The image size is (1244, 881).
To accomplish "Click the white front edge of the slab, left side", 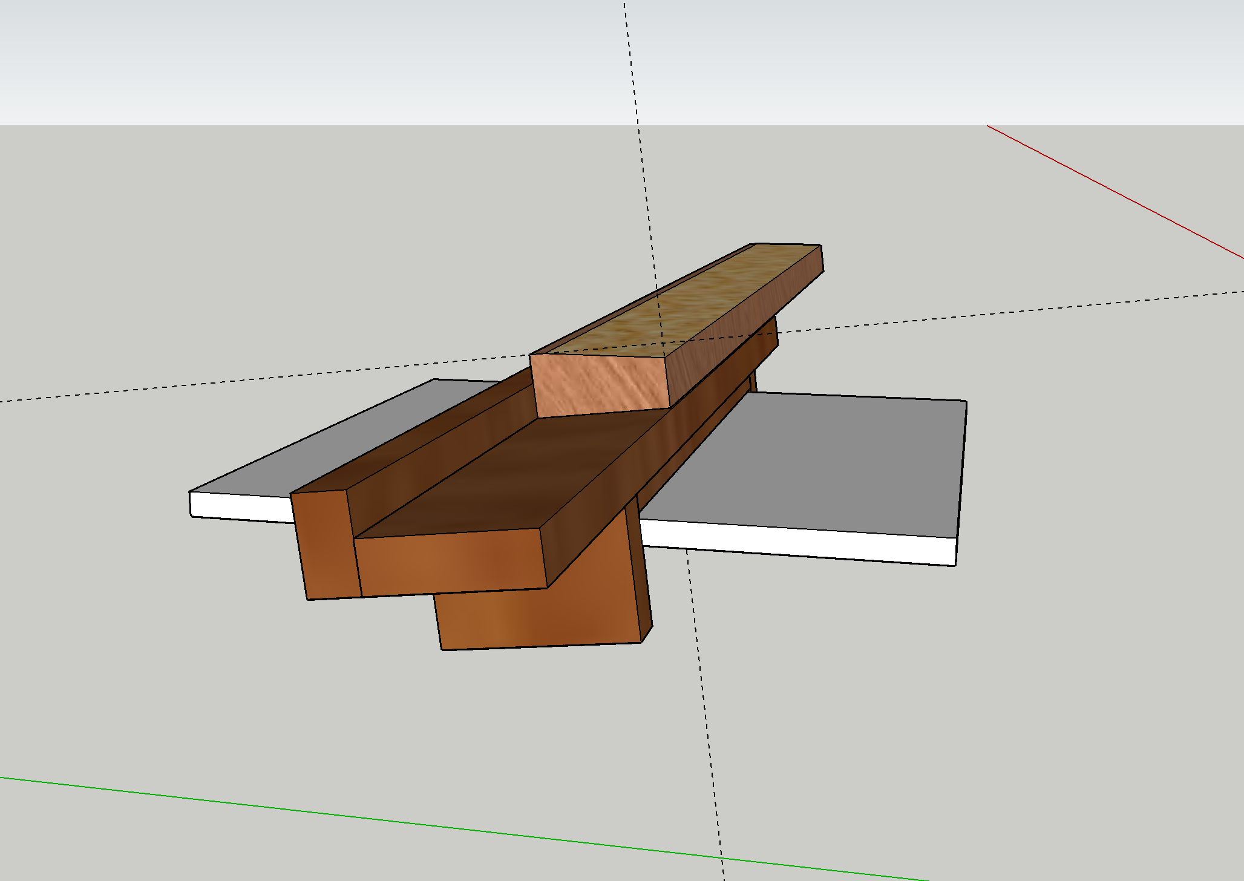I will point(242,507).
